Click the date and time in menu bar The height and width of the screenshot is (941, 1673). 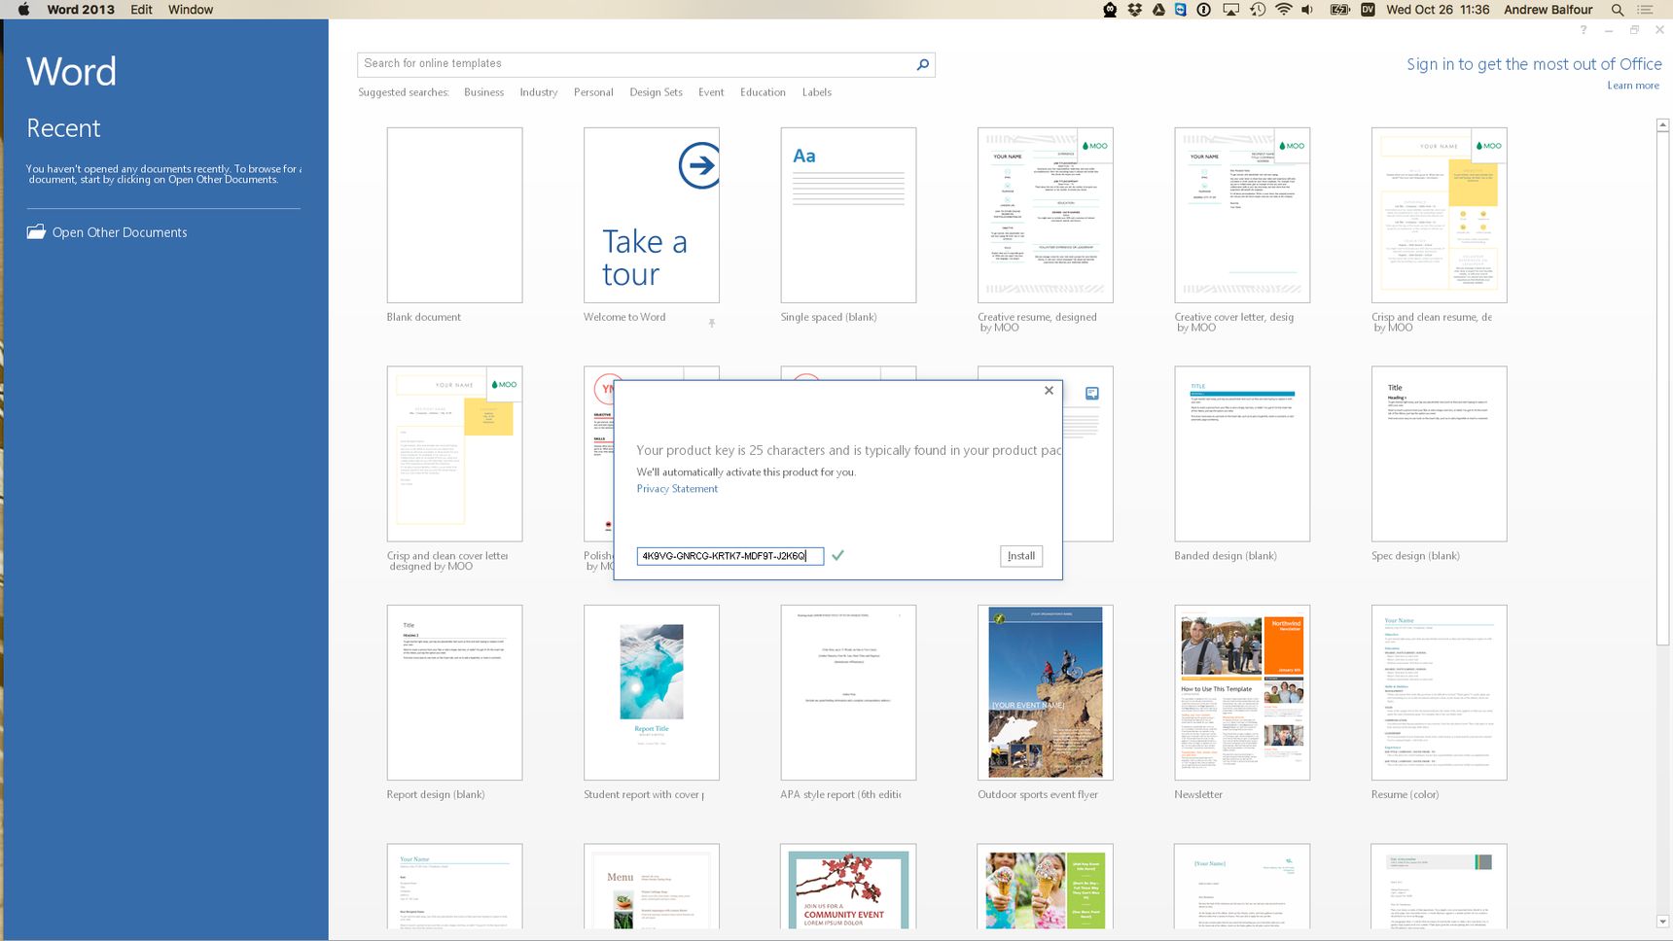click(1438, 10)
